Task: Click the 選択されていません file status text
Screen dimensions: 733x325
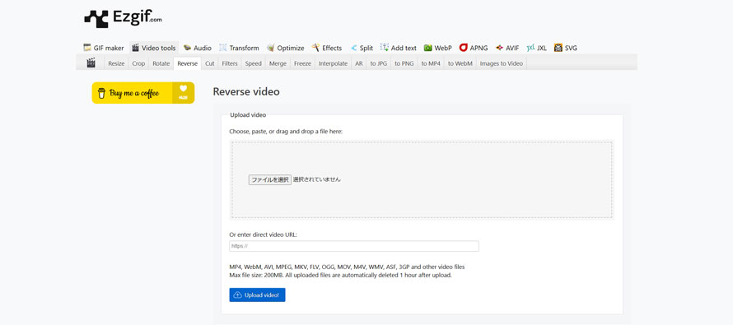Action: click(317, 179)
